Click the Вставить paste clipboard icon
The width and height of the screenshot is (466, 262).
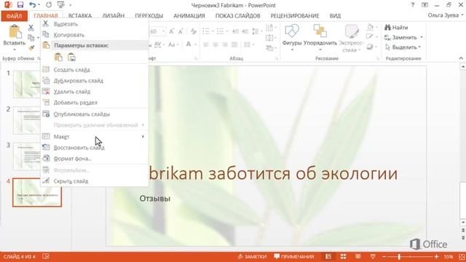tap(15, 32)
